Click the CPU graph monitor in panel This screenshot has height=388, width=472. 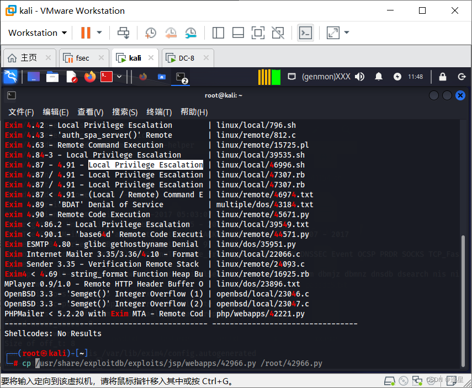pyautogui.click(x=269, y=77)
